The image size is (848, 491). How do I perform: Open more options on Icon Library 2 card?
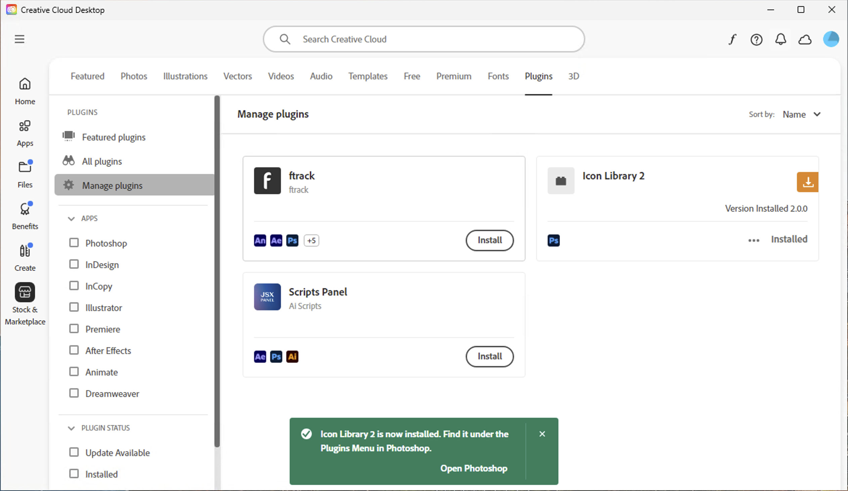(754, 240)
